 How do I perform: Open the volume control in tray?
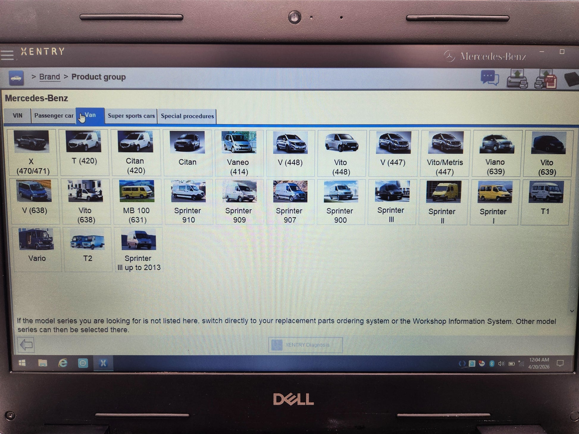pyautogui.click(x=501, y=364)
